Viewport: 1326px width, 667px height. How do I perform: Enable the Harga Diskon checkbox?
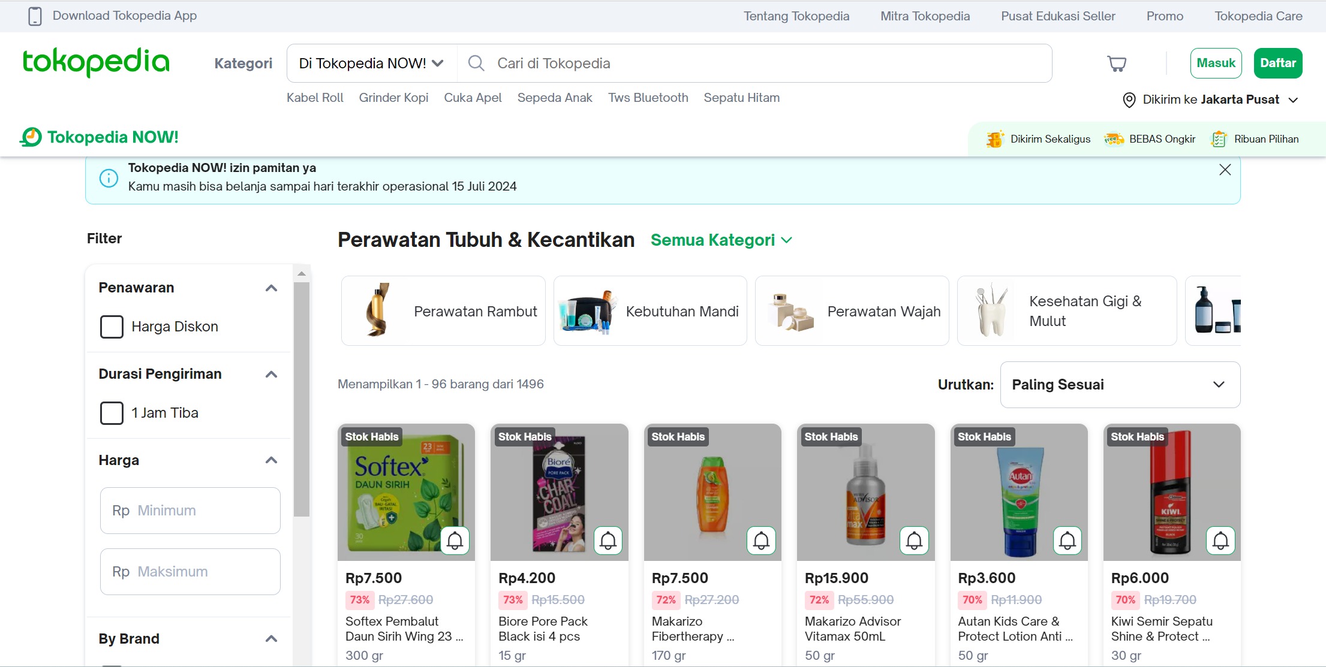pos(112,327)
